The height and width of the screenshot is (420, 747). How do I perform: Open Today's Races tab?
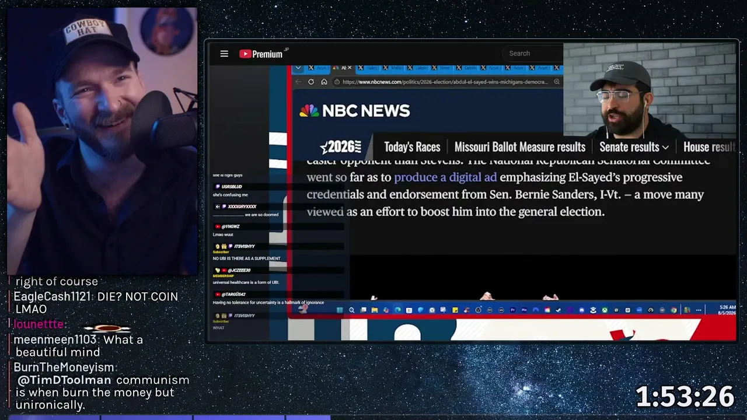[412, 147]
